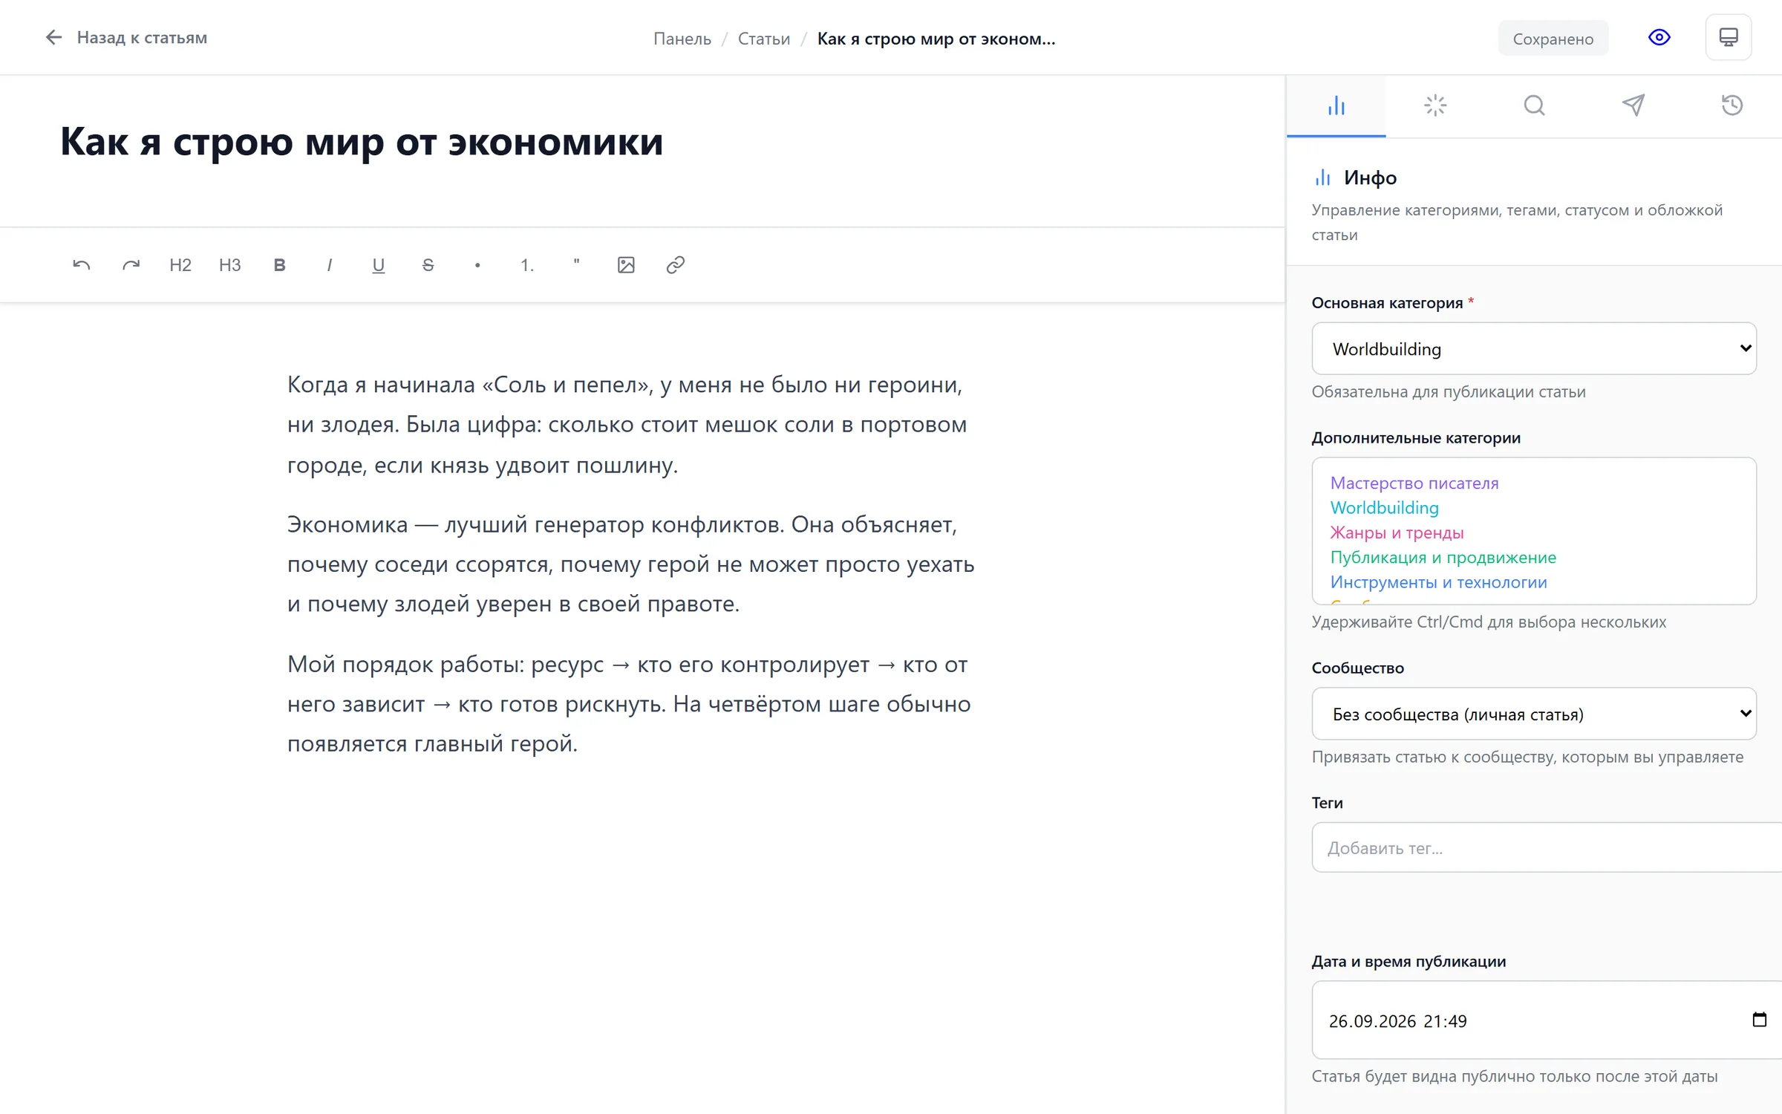This screenshot has width=1782, height=1114.
Task: Open the search magnifier tab in sidebar
Action: [1534, 105]
